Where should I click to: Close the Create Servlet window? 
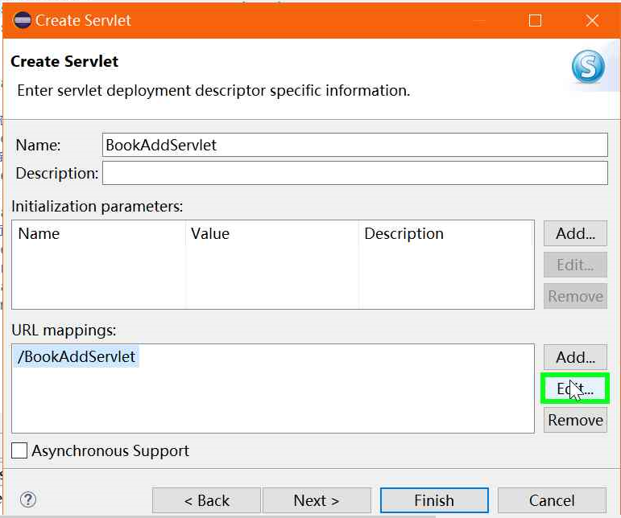[x=592, y=21]
